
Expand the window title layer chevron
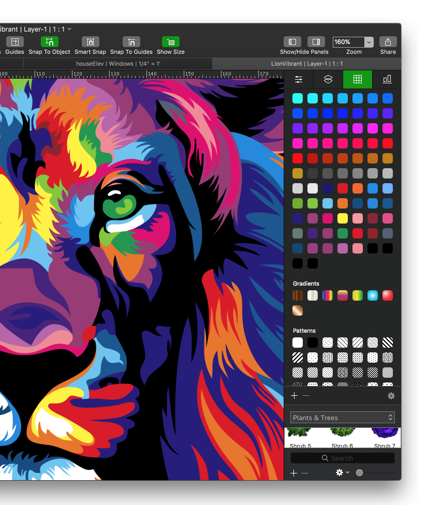coord(69,29)
